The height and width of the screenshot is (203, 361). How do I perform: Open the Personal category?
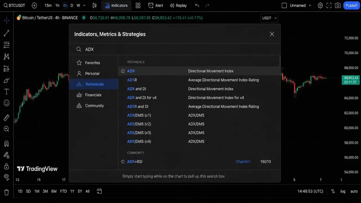coord(94,73)
